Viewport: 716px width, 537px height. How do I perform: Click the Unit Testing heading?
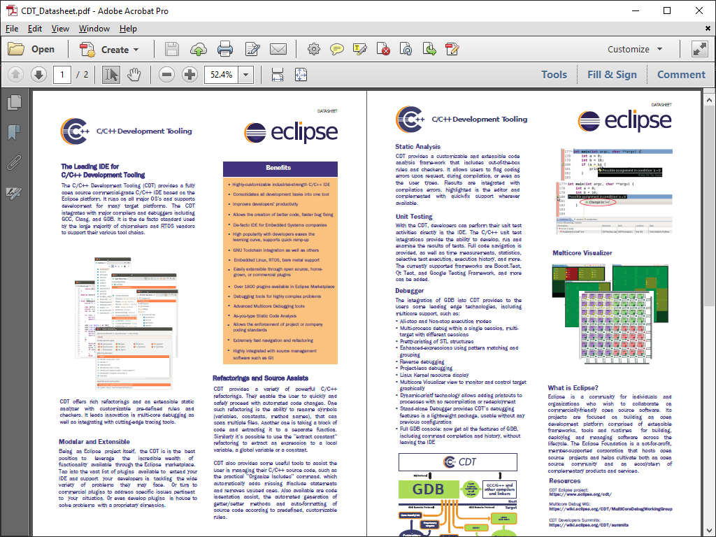414,217
